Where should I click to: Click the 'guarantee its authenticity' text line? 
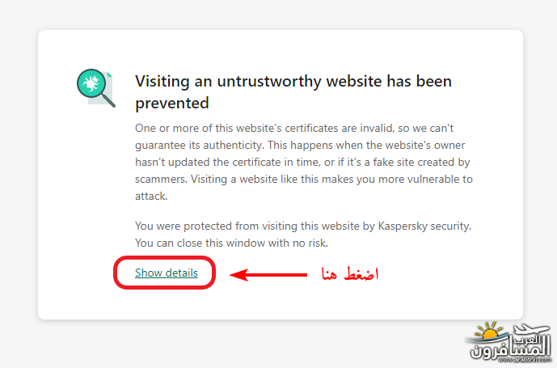point(300,145)
